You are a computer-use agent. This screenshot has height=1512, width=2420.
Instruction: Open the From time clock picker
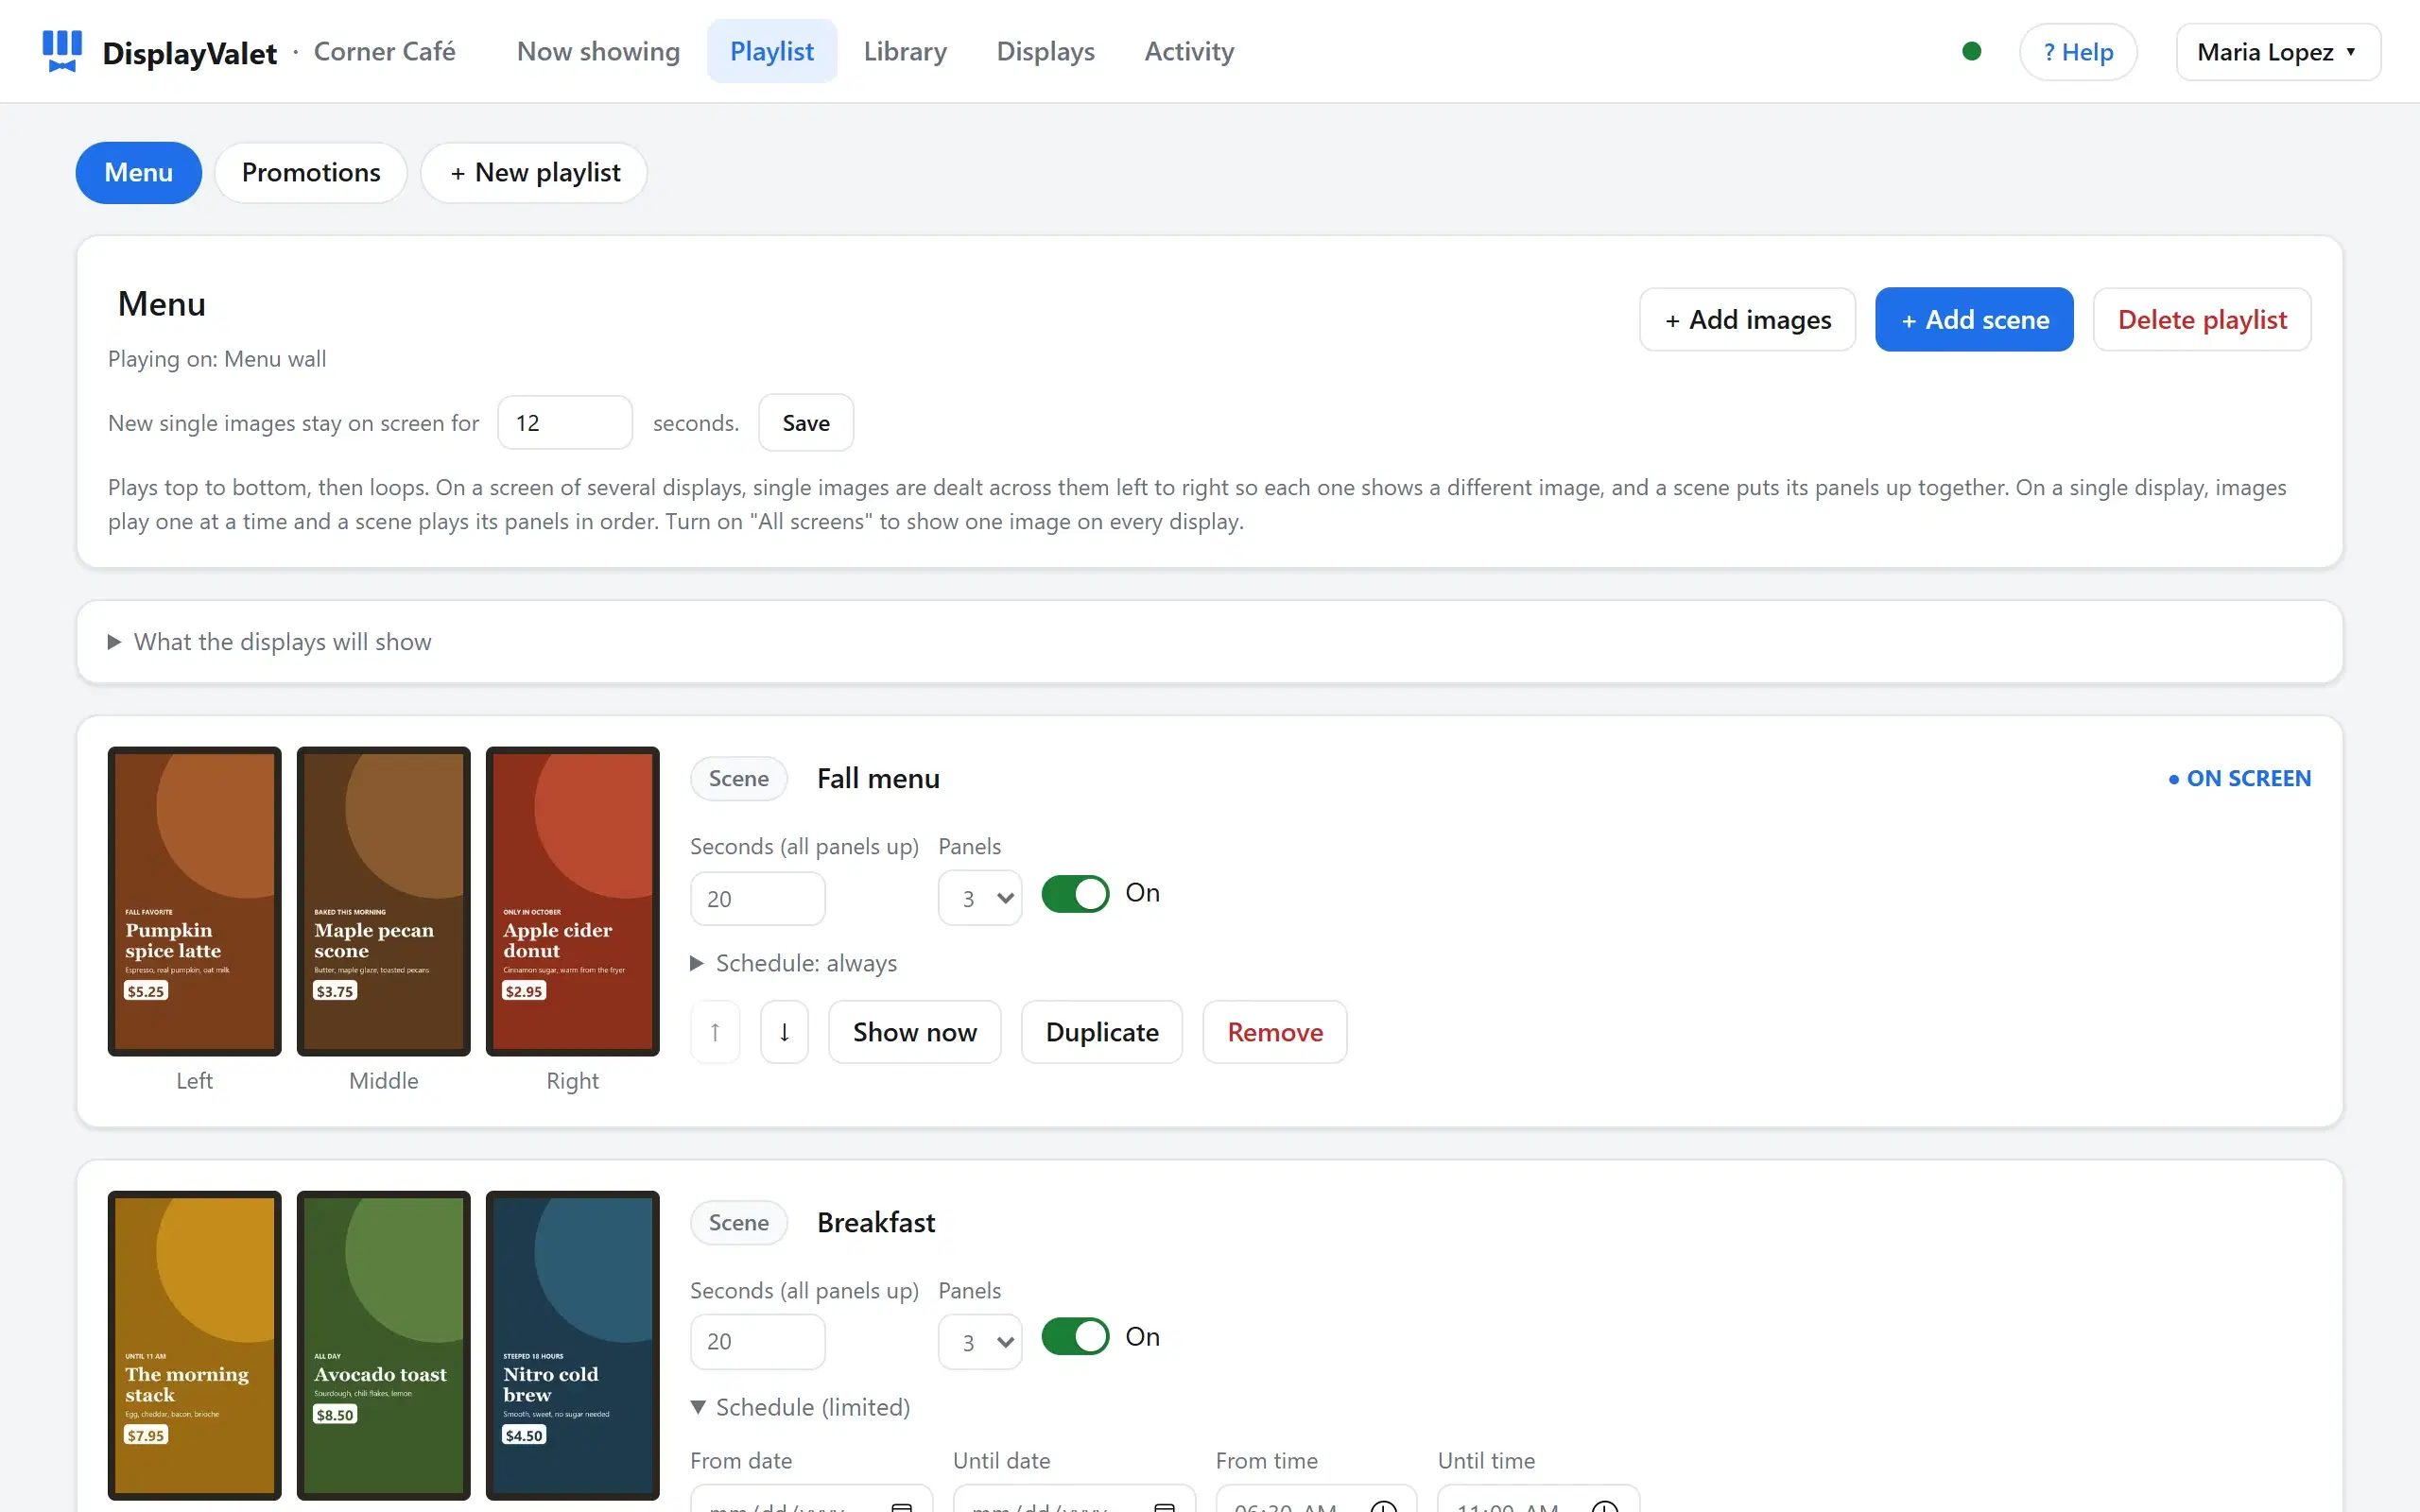pyautogui.click(x=1383, y=1506)
